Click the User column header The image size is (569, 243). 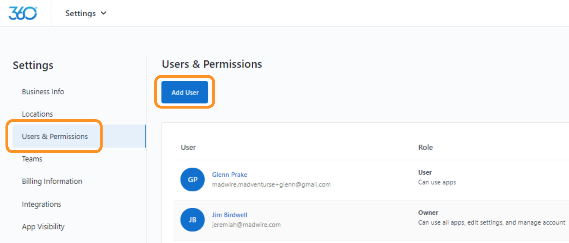pyautogui.click(x=188, y=147)
